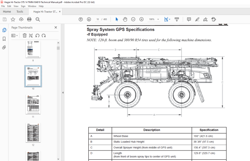Go to the previous page arrow
The height and width of the screenshot is (161, 250).
[81, 19]
